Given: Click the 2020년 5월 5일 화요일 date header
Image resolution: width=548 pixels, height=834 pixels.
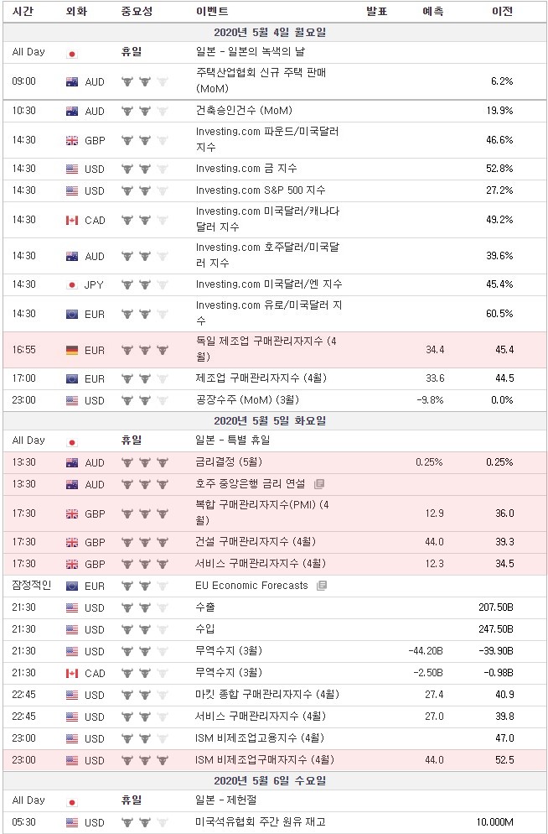Looking at the screenshot, I should click(270, 420).
